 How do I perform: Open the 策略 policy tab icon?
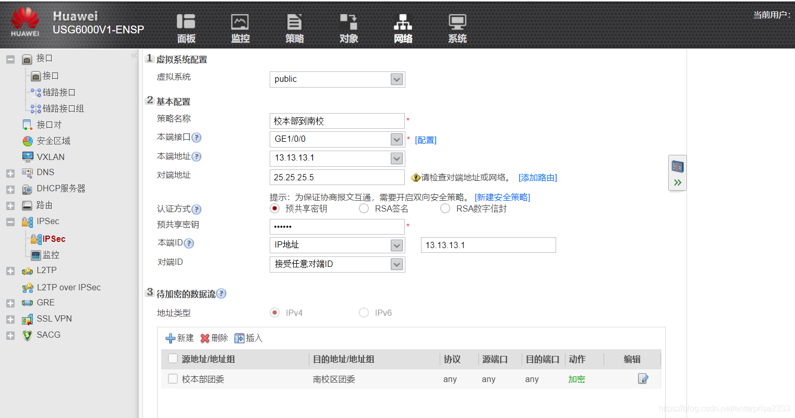(x=294, y=28)
